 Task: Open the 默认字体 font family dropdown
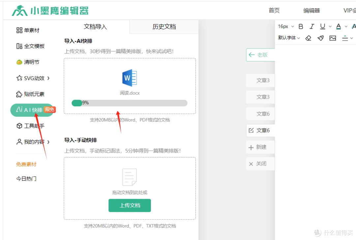(289, 38)
